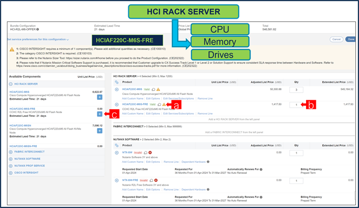
Task: Click support icon next to NTX-SW Invalid
Action: point(145,153)
